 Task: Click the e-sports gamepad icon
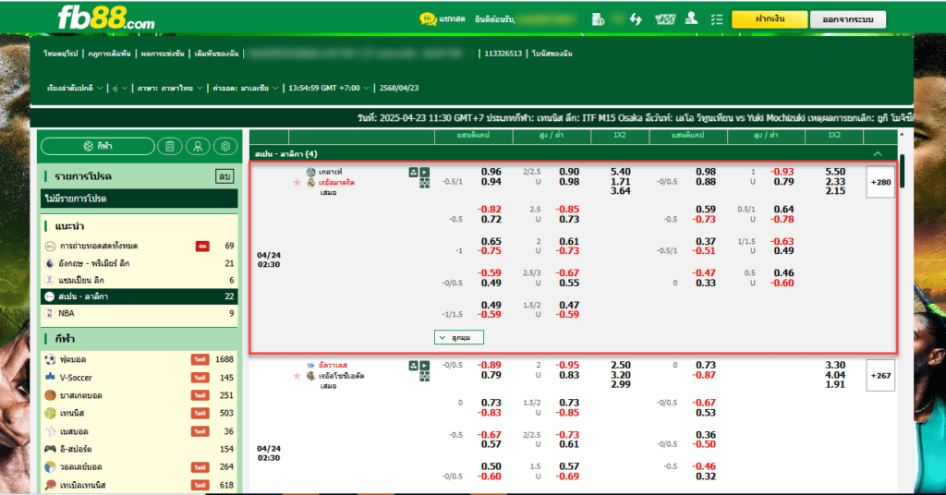pos(50,449)
